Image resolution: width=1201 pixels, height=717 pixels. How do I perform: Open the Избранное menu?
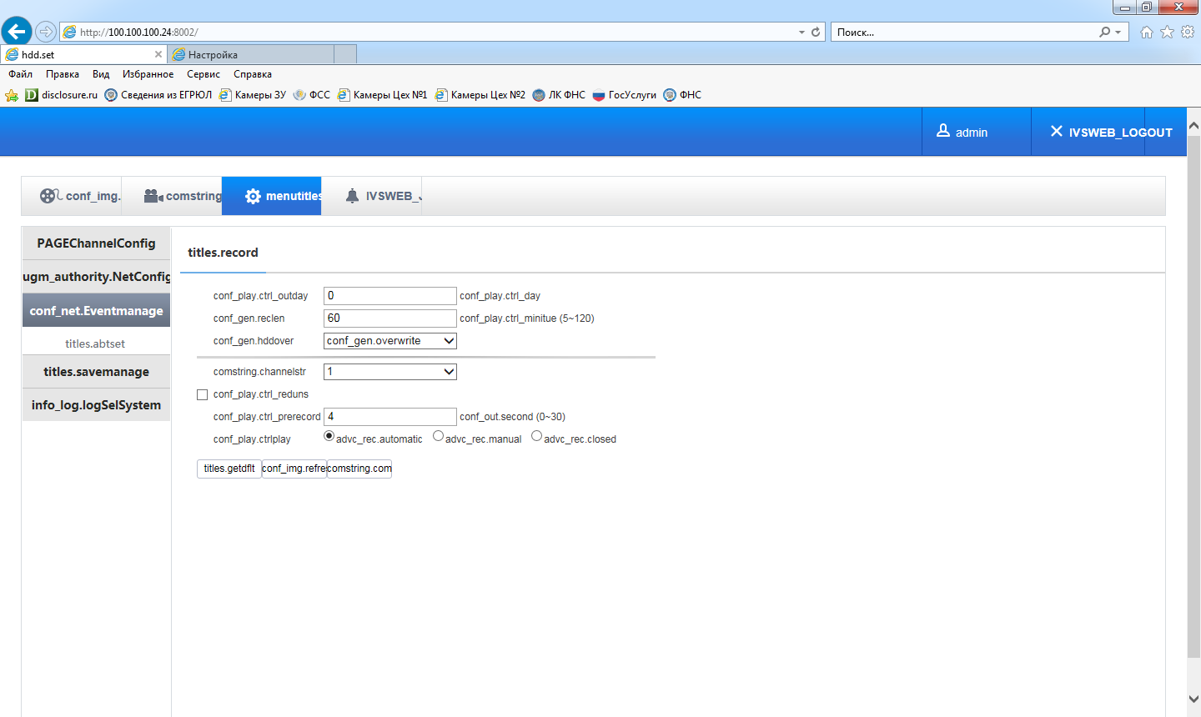point(148,74)
